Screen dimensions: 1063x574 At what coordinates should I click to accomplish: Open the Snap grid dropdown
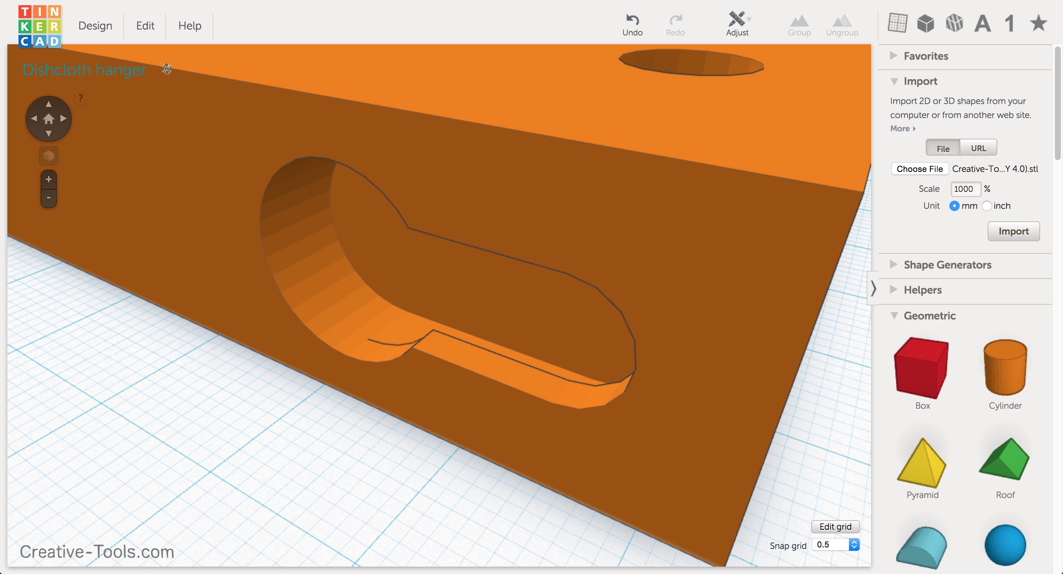tap(835, 544)
